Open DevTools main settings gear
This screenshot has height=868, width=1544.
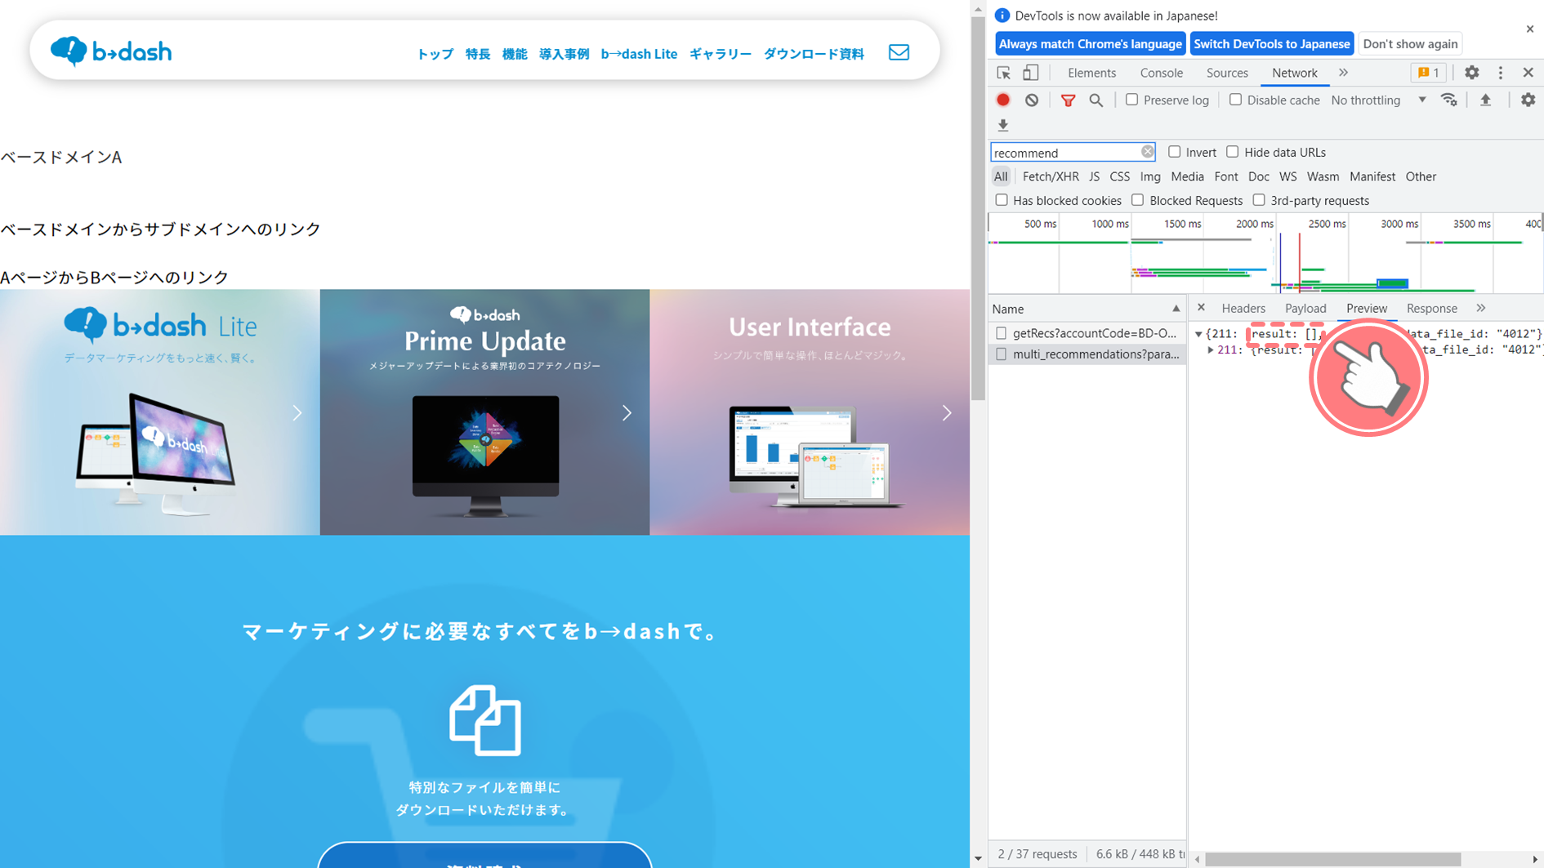point(1472,73)
